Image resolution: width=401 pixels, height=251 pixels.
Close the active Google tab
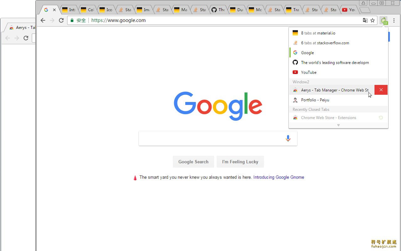tap(54, 10)
